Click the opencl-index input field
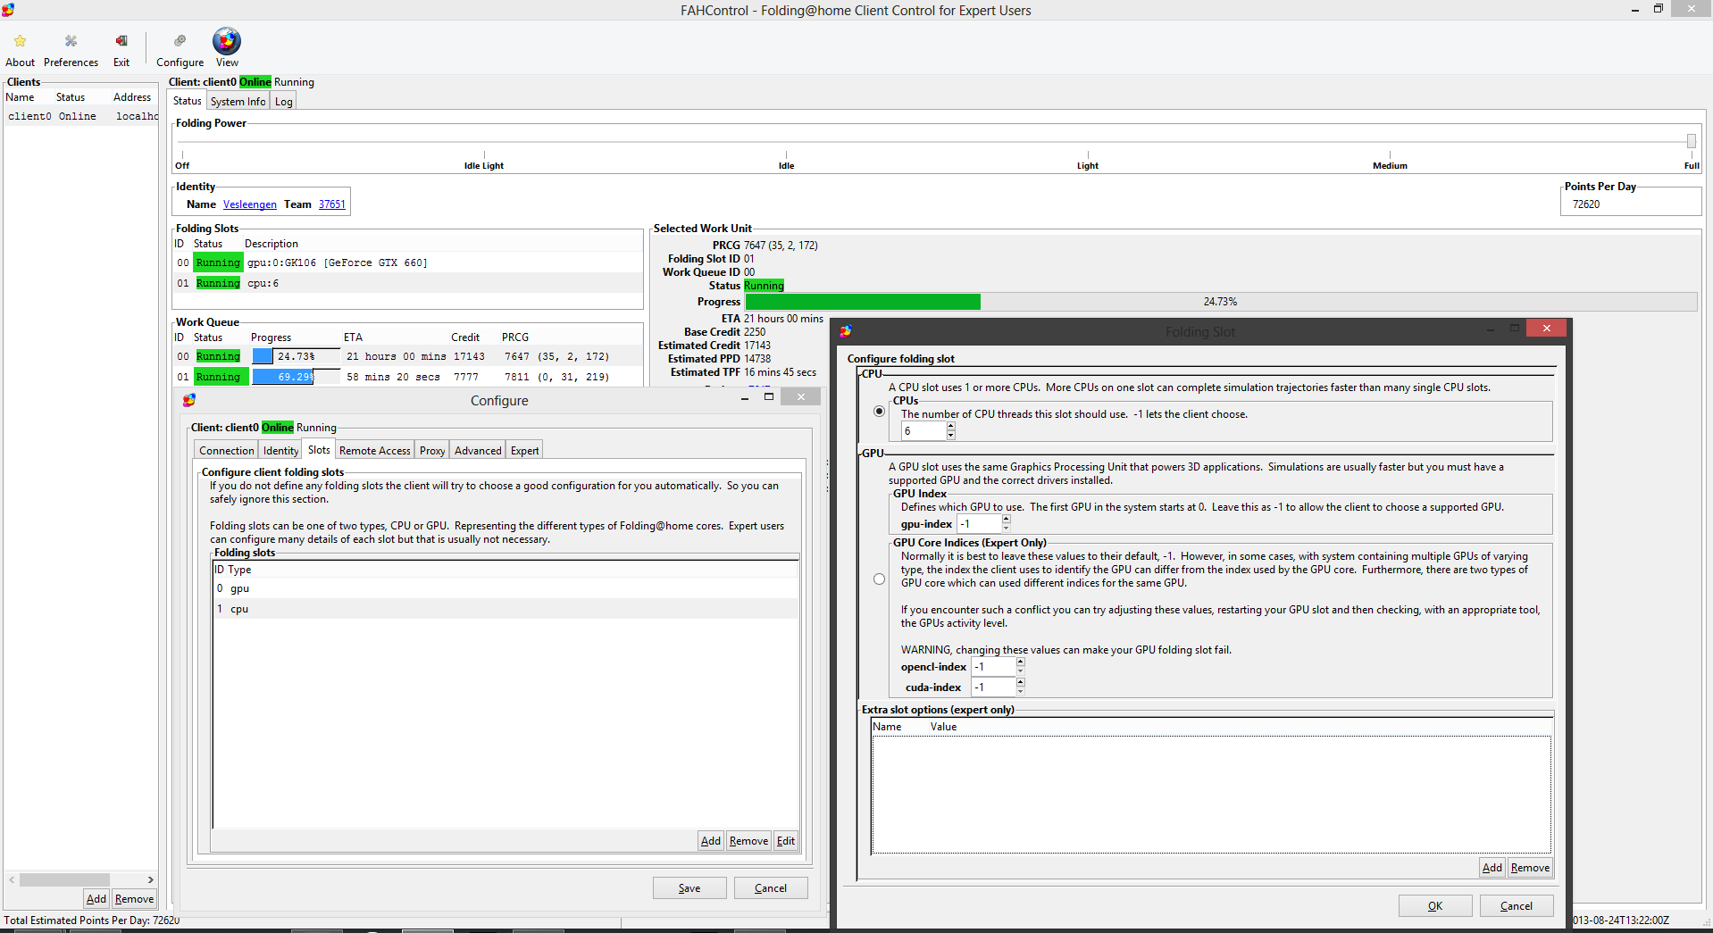The height and width of the screenshot is (933, 1713). click(x=994, y=667)
